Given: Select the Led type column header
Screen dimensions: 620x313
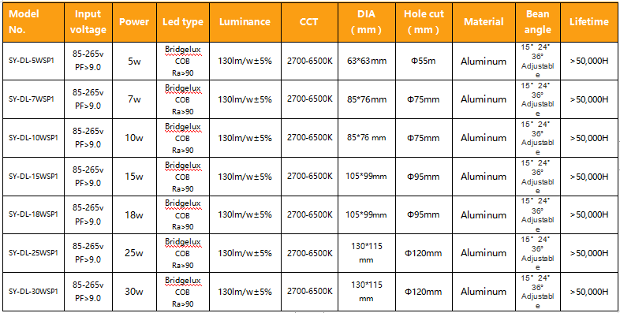Looking at the screenshot, I should 183,22.
